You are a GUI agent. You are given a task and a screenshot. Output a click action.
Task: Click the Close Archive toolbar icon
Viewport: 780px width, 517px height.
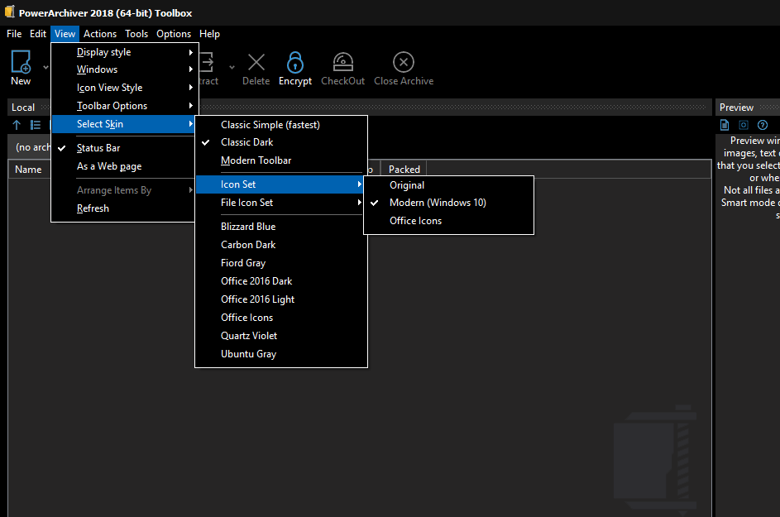[404, 62]
